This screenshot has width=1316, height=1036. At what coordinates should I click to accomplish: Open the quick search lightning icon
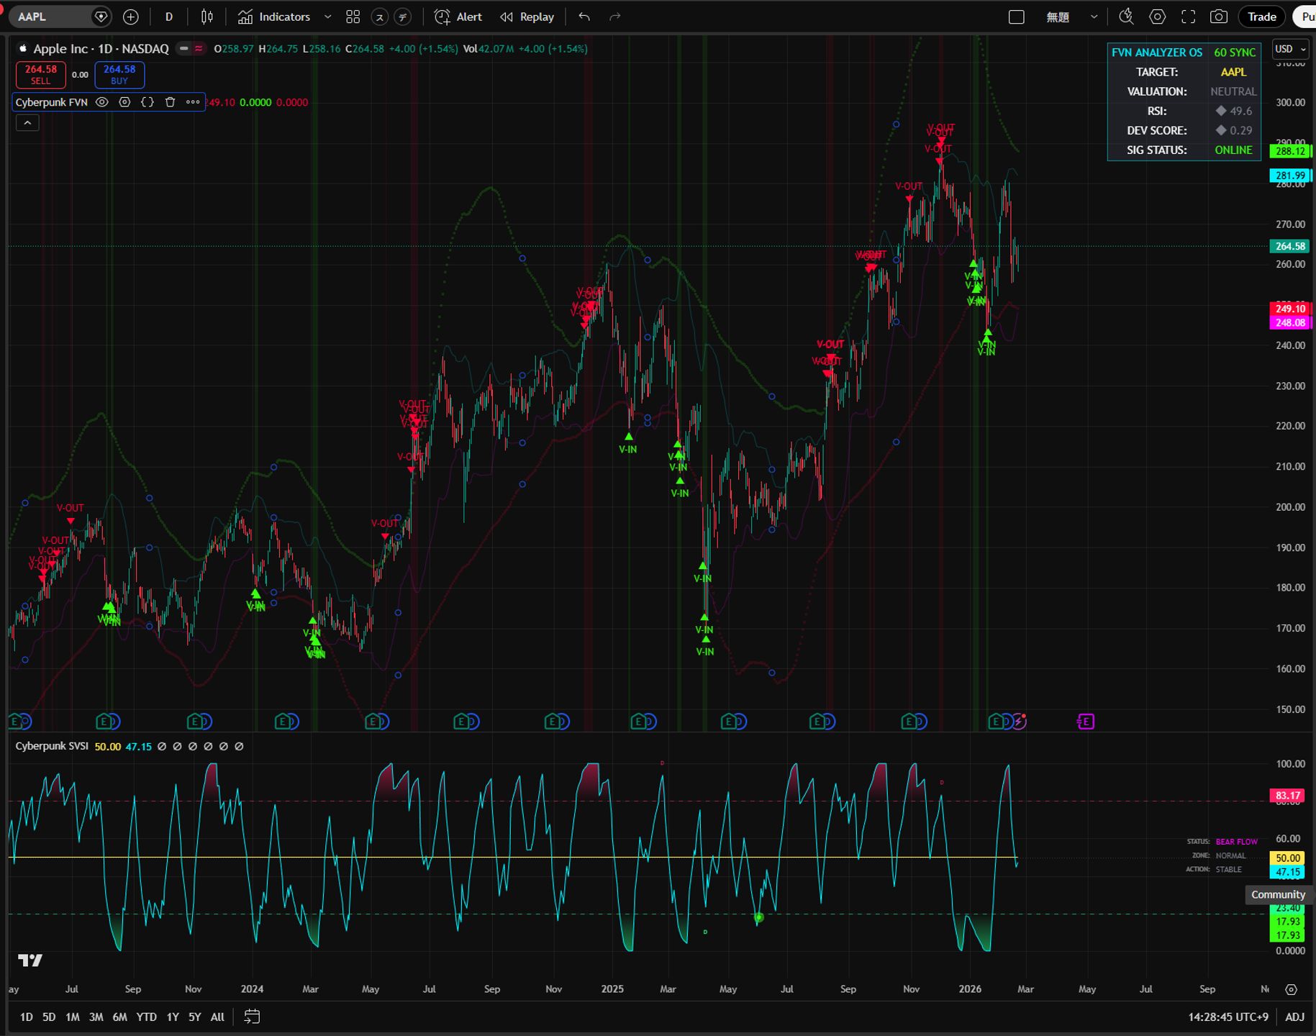click(x=1126, y=17)
